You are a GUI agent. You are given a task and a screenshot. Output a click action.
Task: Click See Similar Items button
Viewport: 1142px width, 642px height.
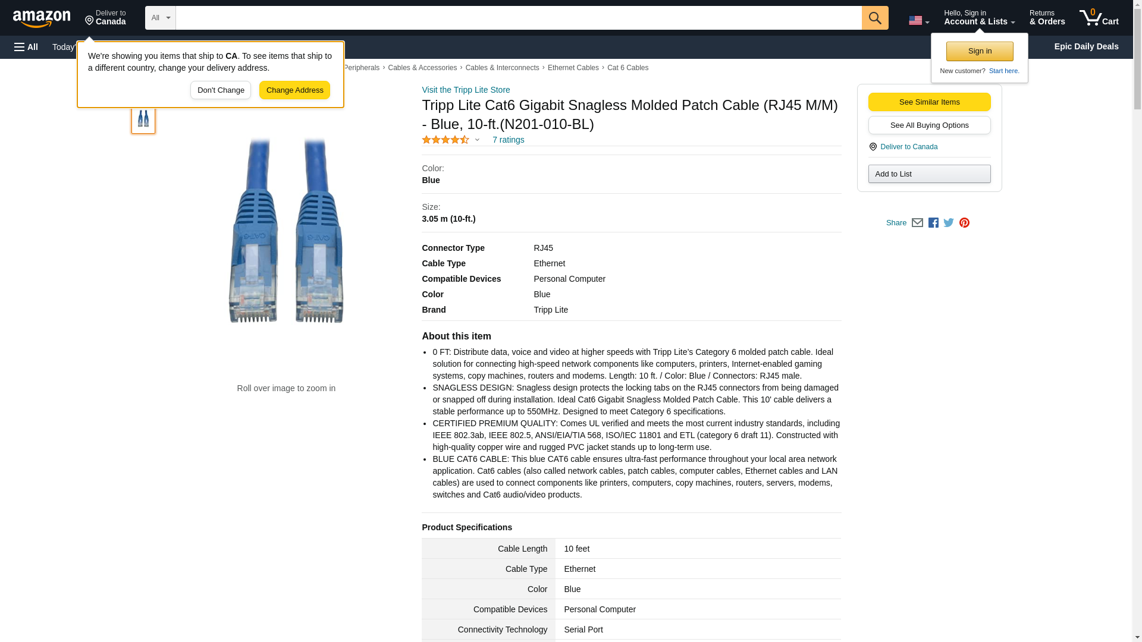tap(929, 102)
